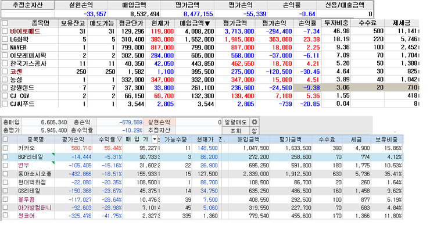Toggle select-all checkbox in lower table header
Image resolution: width=430 pixels, height=225 pixels.
point(5,140)
